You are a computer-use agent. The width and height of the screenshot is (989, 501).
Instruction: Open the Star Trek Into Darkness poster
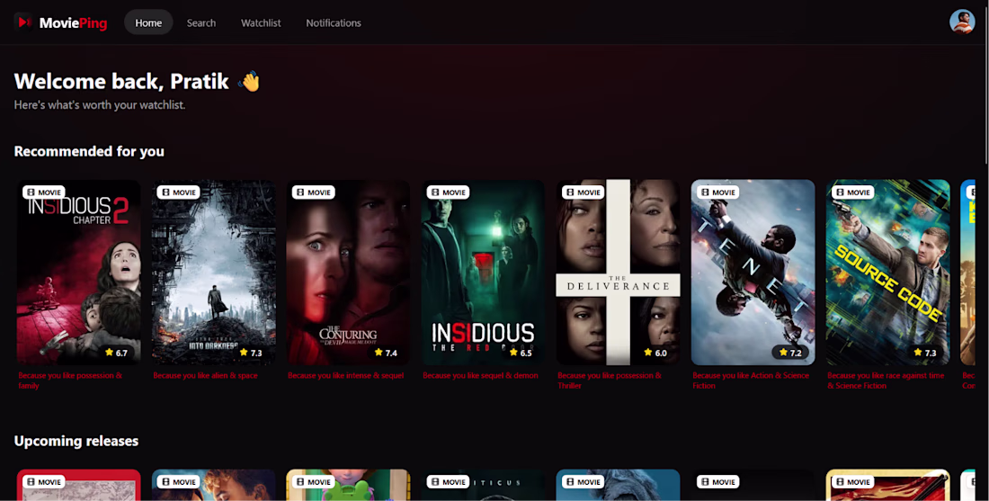(214, 273)
